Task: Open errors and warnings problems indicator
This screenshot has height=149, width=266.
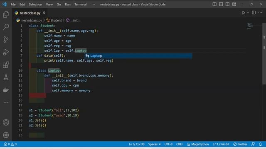Action: click(x=10, y=144)
